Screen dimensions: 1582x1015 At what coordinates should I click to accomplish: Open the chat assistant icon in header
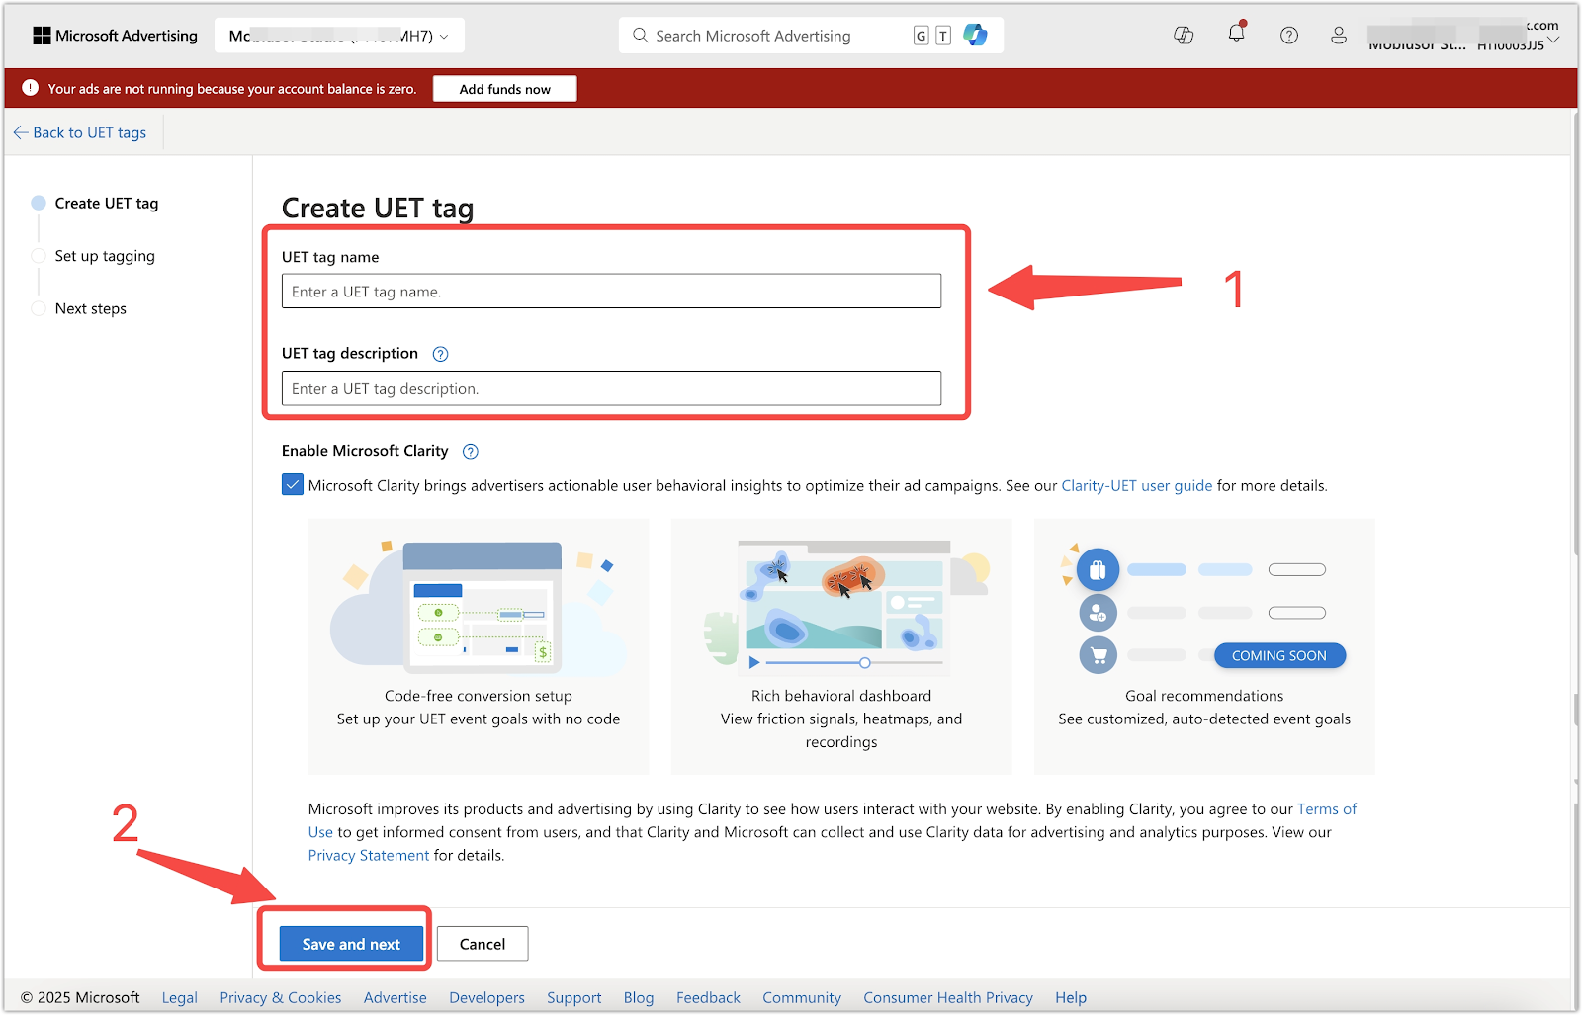(1184, 36)
